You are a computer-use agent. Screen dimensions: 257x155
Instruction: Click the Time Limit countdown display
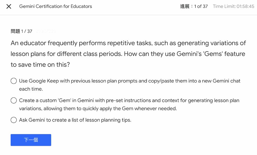coord(233,6)
